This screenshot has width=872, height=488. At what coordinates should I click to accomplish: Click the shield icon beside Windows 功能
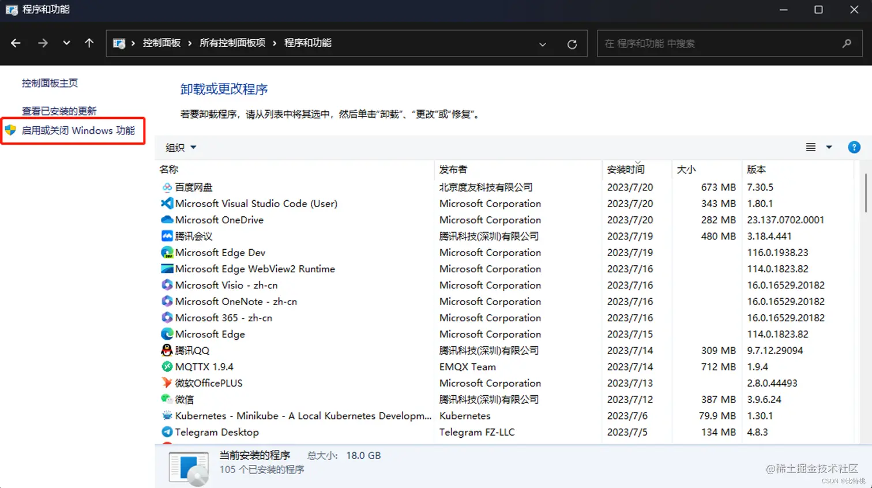(x=10, y=130)
